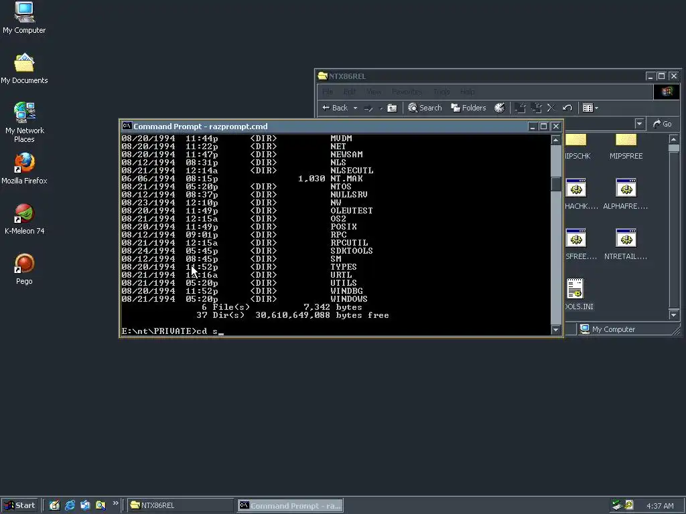Launch Internet Explorer from quick launch

click(x=70, y=505)
